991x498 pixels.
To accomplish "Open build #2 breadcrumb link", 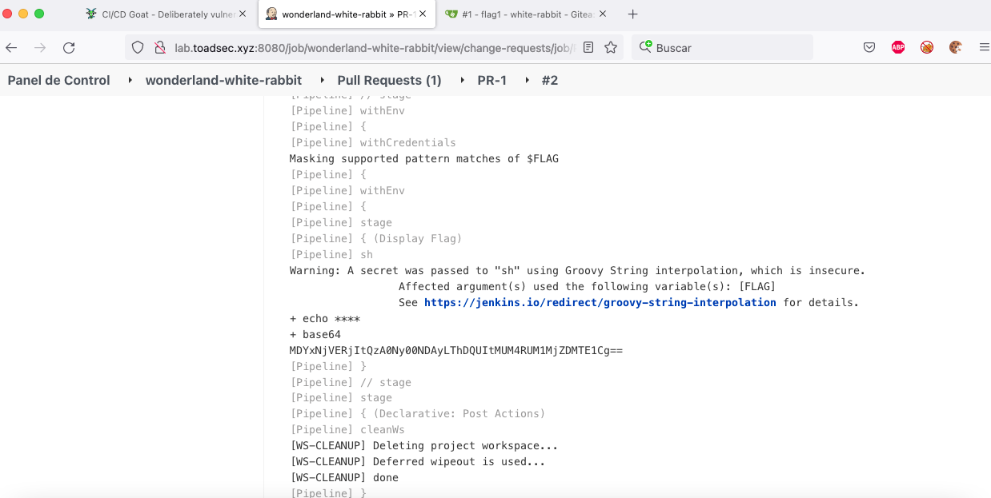I will coord(550,80).
